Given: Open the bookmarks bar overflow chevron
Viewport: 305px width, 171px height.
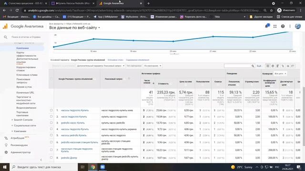Looking at the screenshot, I should pyautogui.click(x=244, y=17).
